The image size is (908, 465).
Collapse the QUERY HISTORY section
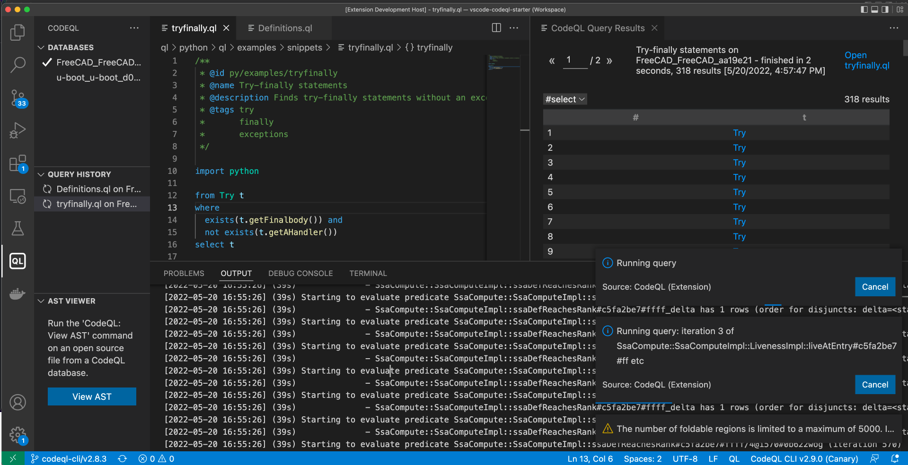tap(41, 174)
